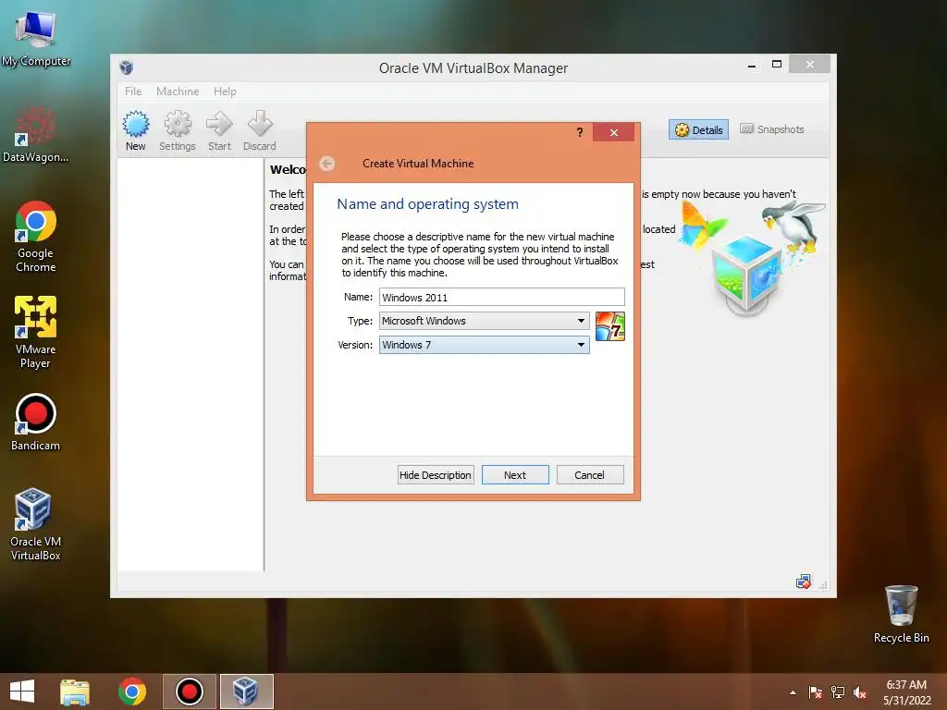Open the Recycle Bin desktop icon
947x710 pixels.
[901, 614]
